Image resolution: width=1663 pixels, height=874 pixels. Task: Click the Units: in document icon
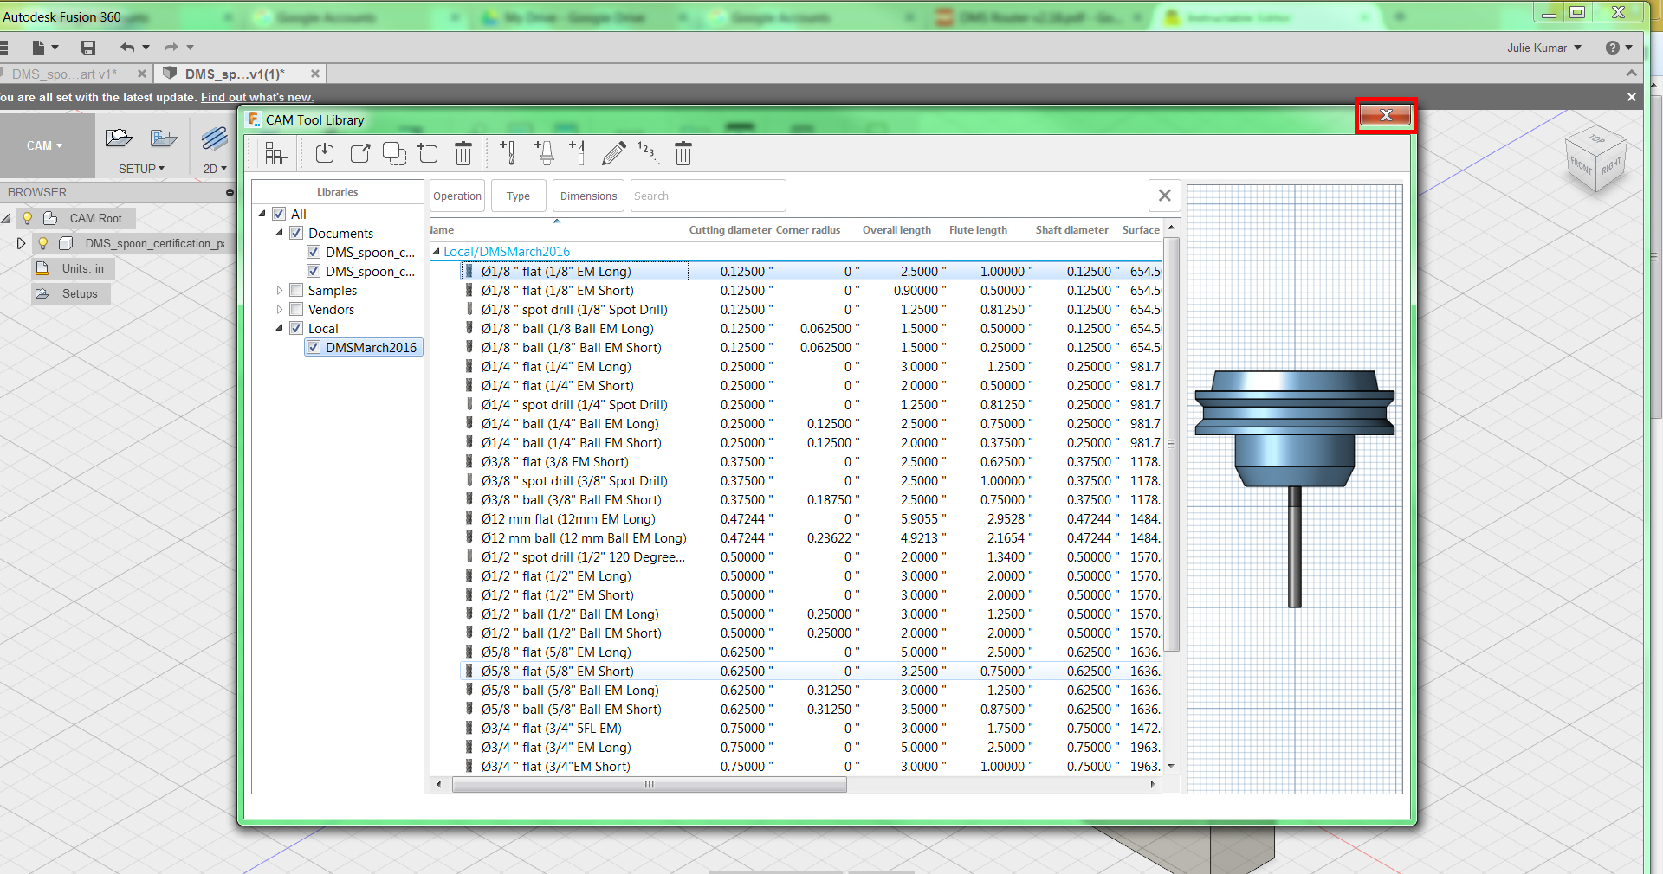tap(42, 268)
